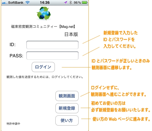This screenshot has width=152, height=131.
Task: Tap the battery indicator icon
Action: pyautogui.click(x=85, y=2)
